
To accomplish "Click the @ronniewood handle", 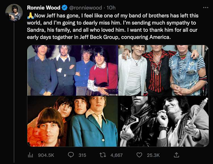I will click(x=83, y=7).
